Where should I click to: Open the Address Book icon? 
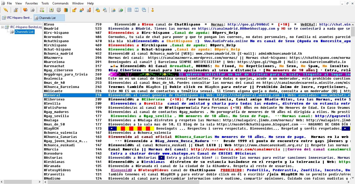[x=51, y=10]
